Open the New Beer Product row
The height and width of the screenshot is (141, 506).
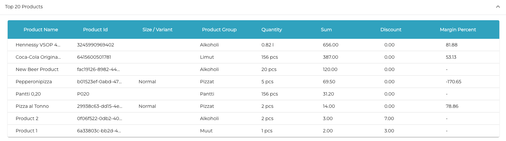37,69
